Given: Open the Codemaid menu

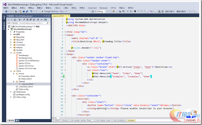Looking at the screenshot, I should tap(92, 8).
